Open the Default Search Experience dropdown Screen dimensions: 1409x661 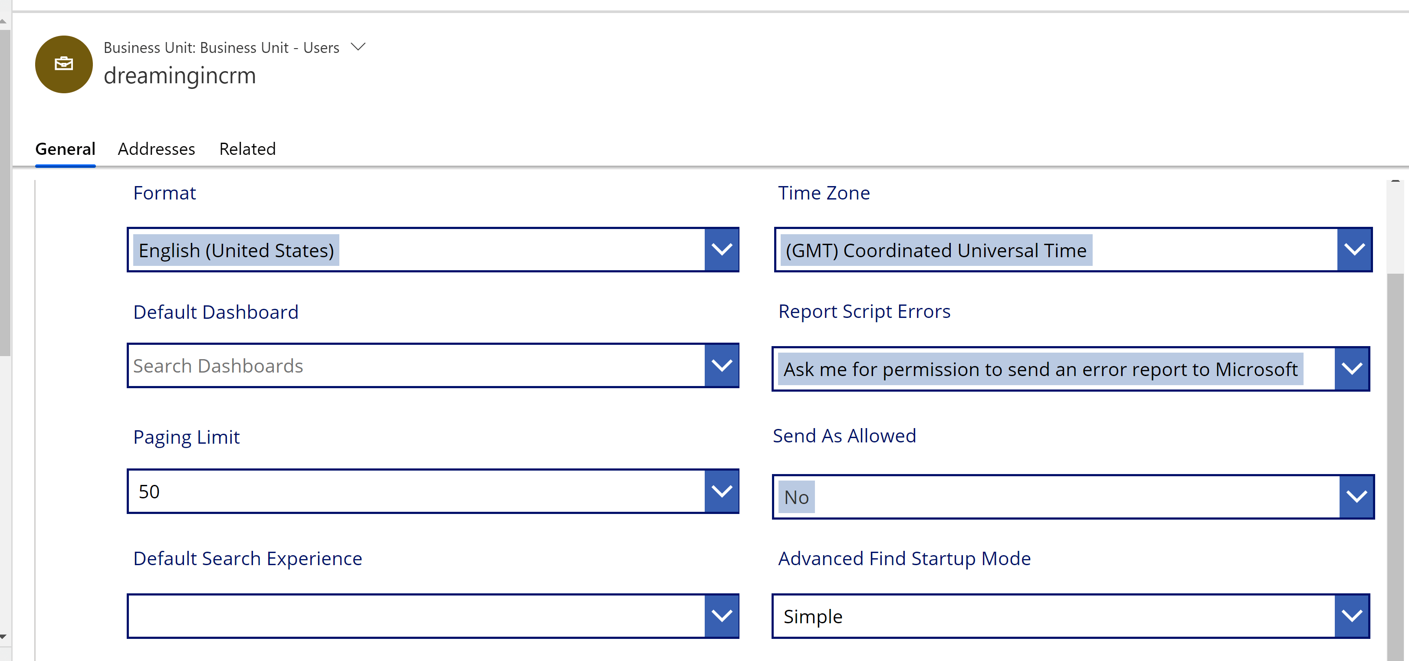point(722,615)
